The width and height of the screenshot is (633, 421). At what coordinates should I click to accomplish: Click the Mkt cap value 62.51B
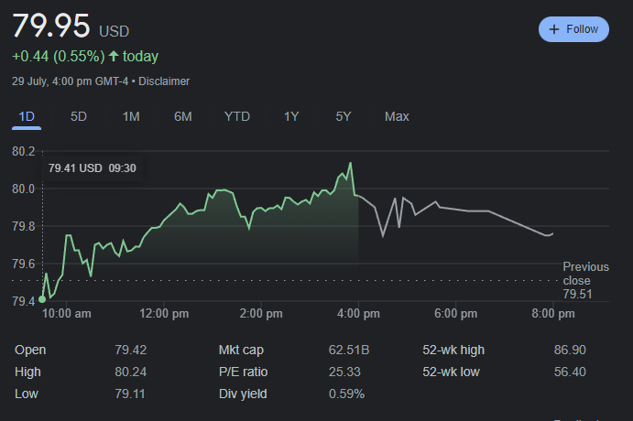348,350
